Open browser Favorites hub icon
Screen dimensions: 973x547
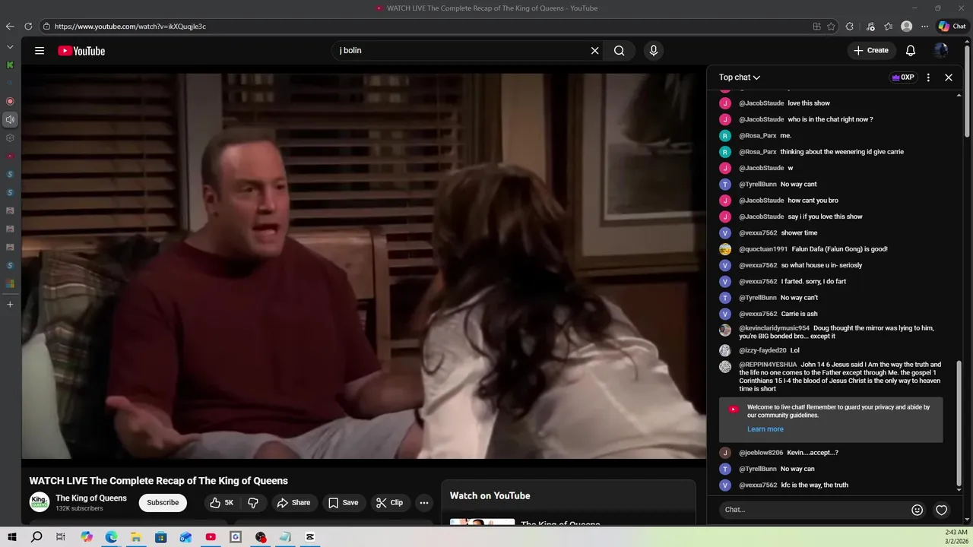(x=888, y=26)
